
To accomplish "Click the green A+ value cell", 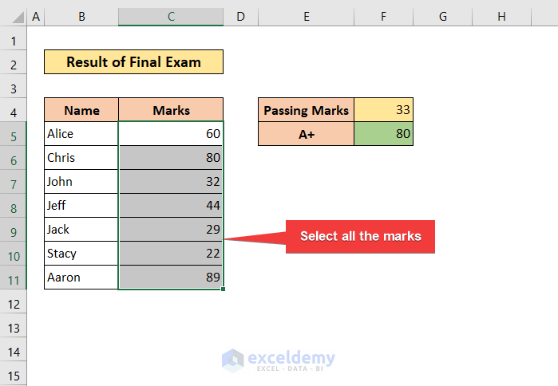I will point(383,134).
